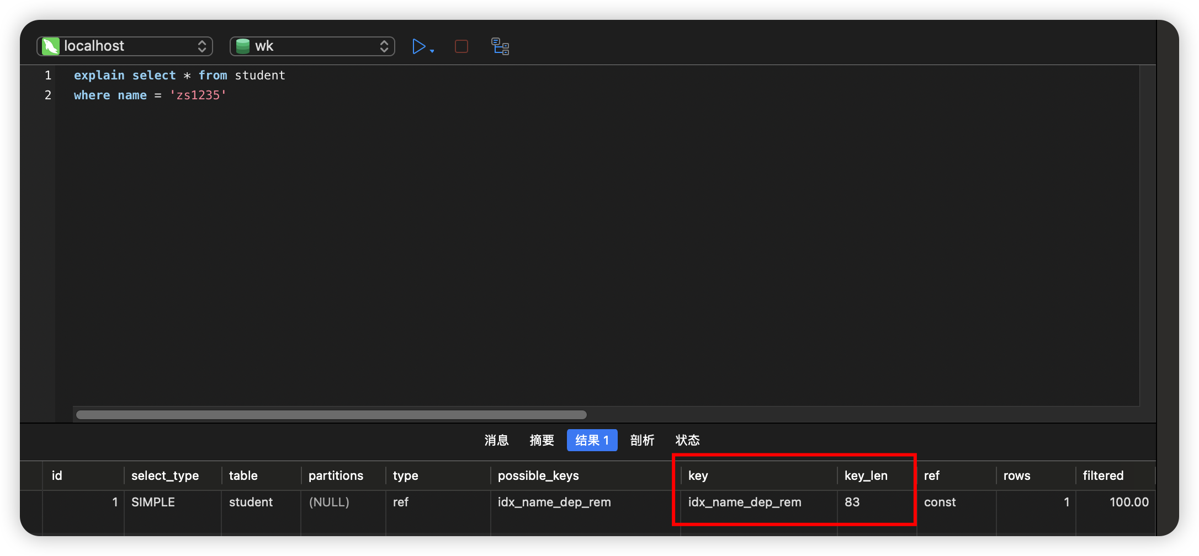Click the 'zs1235' string in editor
Viewport: 1199px width, 556px height.
click(198, 95)
